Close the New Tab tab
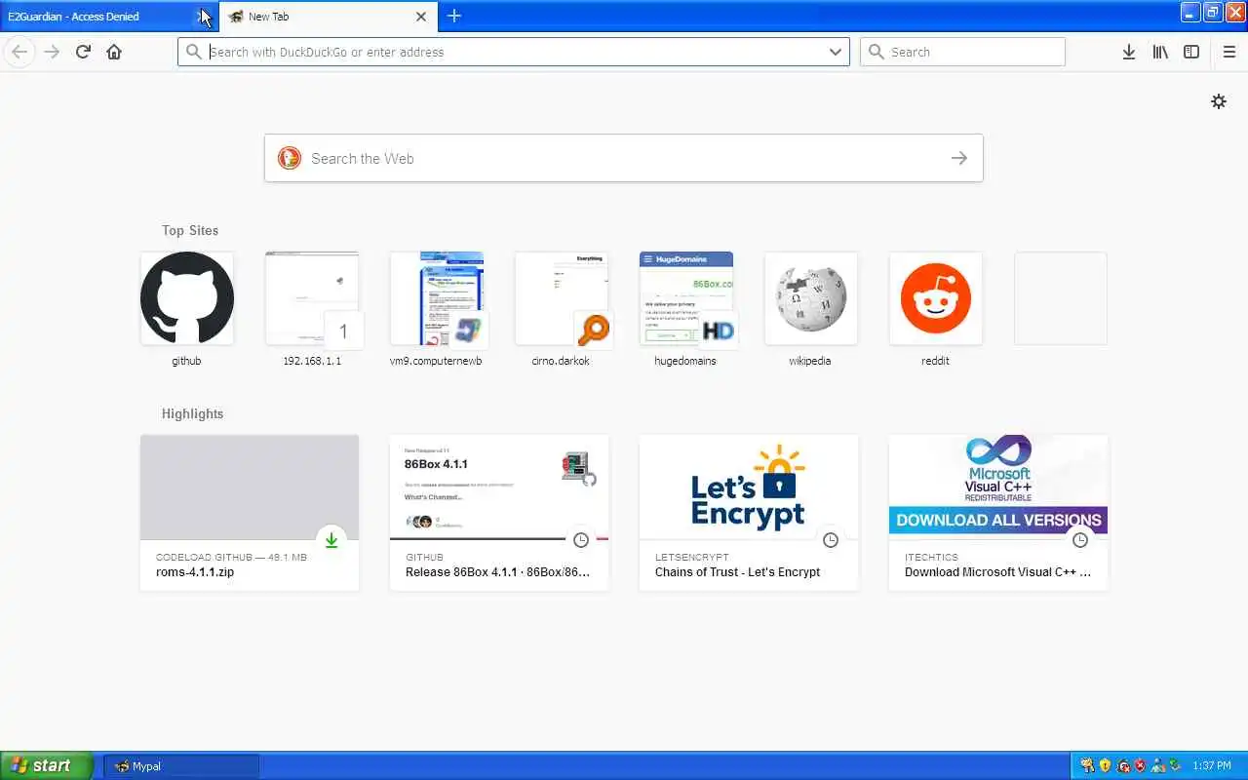This screenshot has height=780, width=1248. 421,17
